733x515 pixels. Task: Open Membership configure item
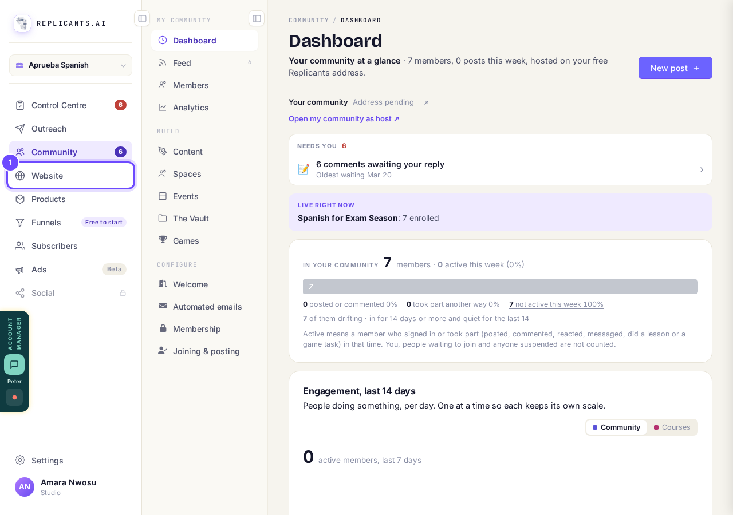(204, 329)
